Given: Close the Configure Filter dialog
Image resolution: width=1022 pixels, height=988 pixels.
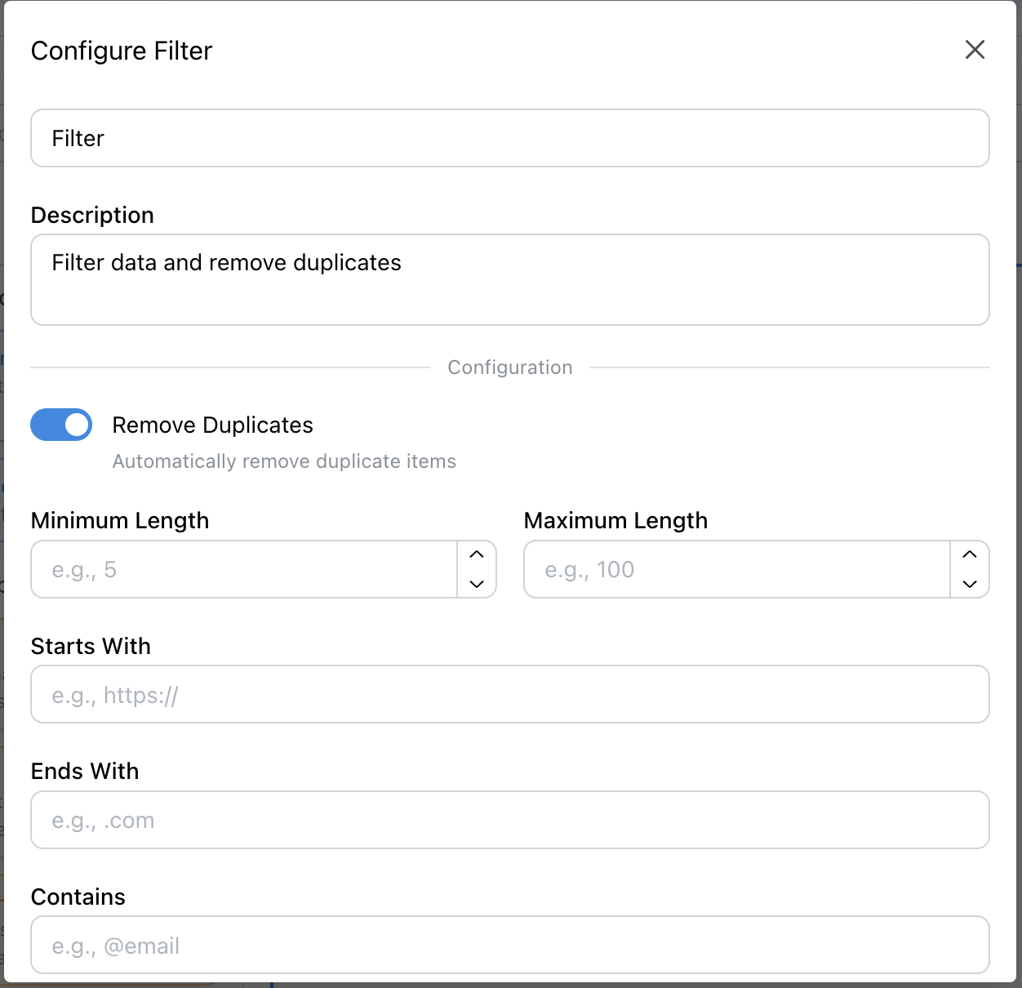Looking at the screenshot, I should coord(975,50).
